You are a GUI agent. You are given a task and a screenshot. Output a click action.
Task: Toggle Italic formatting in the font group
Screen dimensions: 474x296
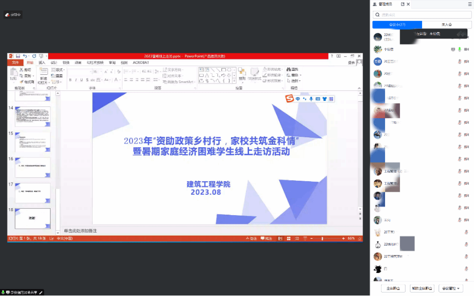[x=76, y=80]
